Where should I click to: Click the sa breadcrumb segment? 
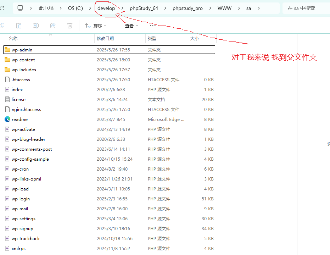point(248,8)
